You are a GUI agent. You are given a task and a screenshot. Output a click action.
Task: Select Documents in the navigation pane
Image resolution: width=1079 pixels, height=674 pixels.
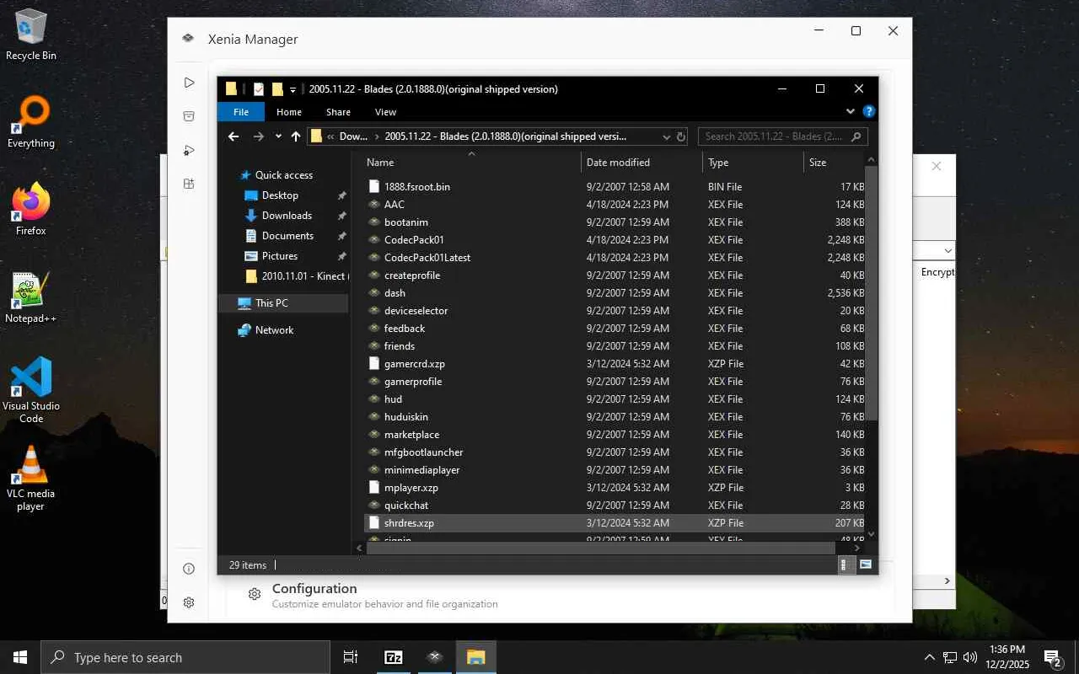coord(287,236)
